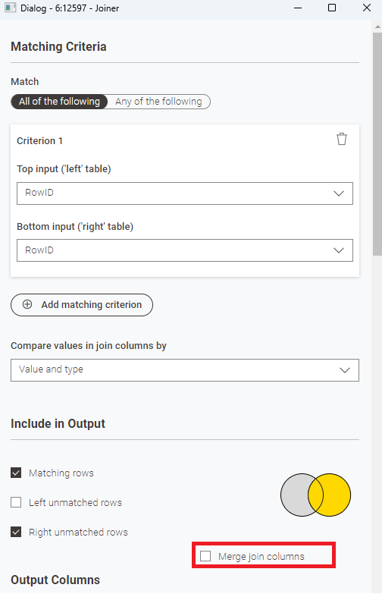Uncheck the Matching rows checkbox
Viewport: 382px width, 594px height.
[16, 473]
